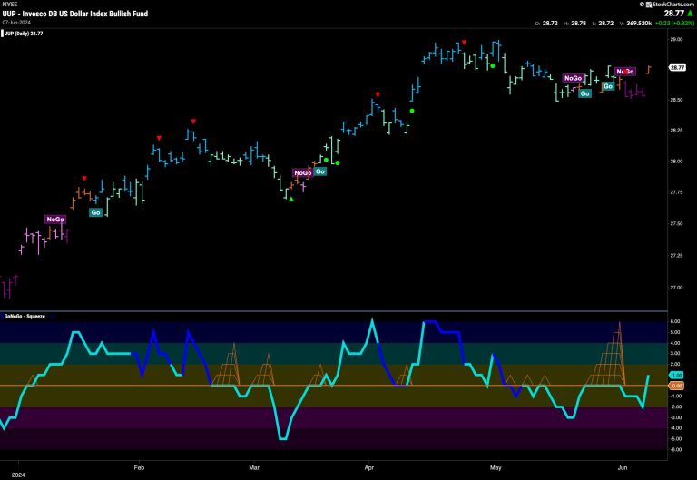Click the high value 28.78
Image resolution: width=697 pixels, height=480 pixels.
tap(578, 23)
